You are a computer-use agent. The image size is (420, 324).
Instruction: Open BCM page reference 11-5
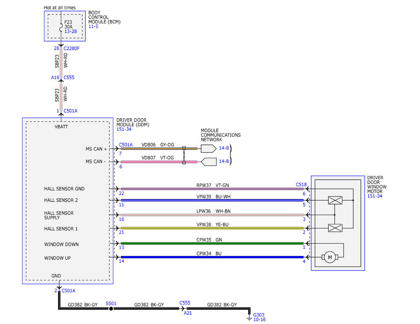(93, 26)
